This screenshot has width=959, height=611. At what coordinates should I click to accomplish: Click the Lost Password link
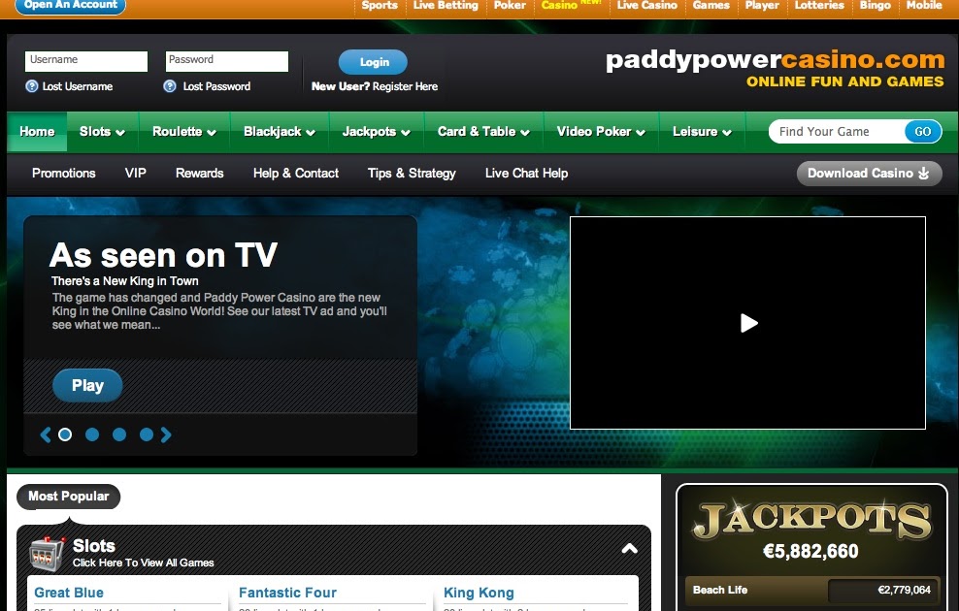pyautogui.click(x=216, y=86)
